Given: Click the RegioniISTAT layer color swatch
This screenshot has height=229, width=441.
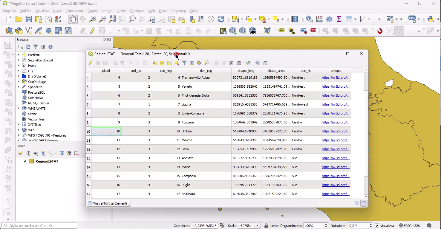Looking at the screenshot, I should [x=31, y=161].
